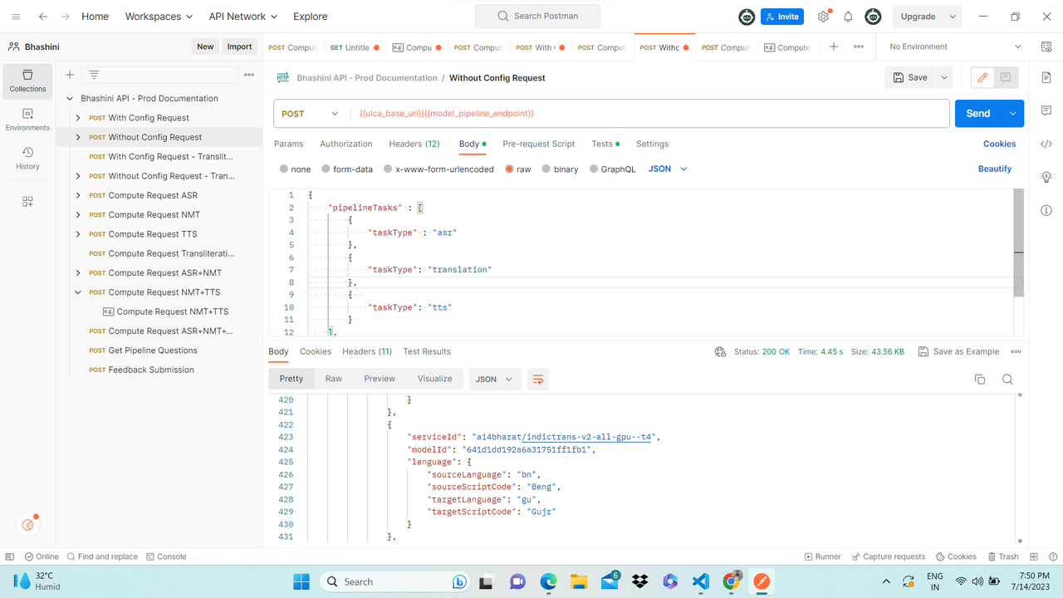Open the Postbot icon in the sidebar
Image resolution: width=1063 pixels, height=598 pixels.
pos(28,524)
